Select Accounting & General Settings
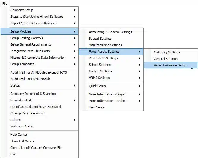 coord(111,32)
